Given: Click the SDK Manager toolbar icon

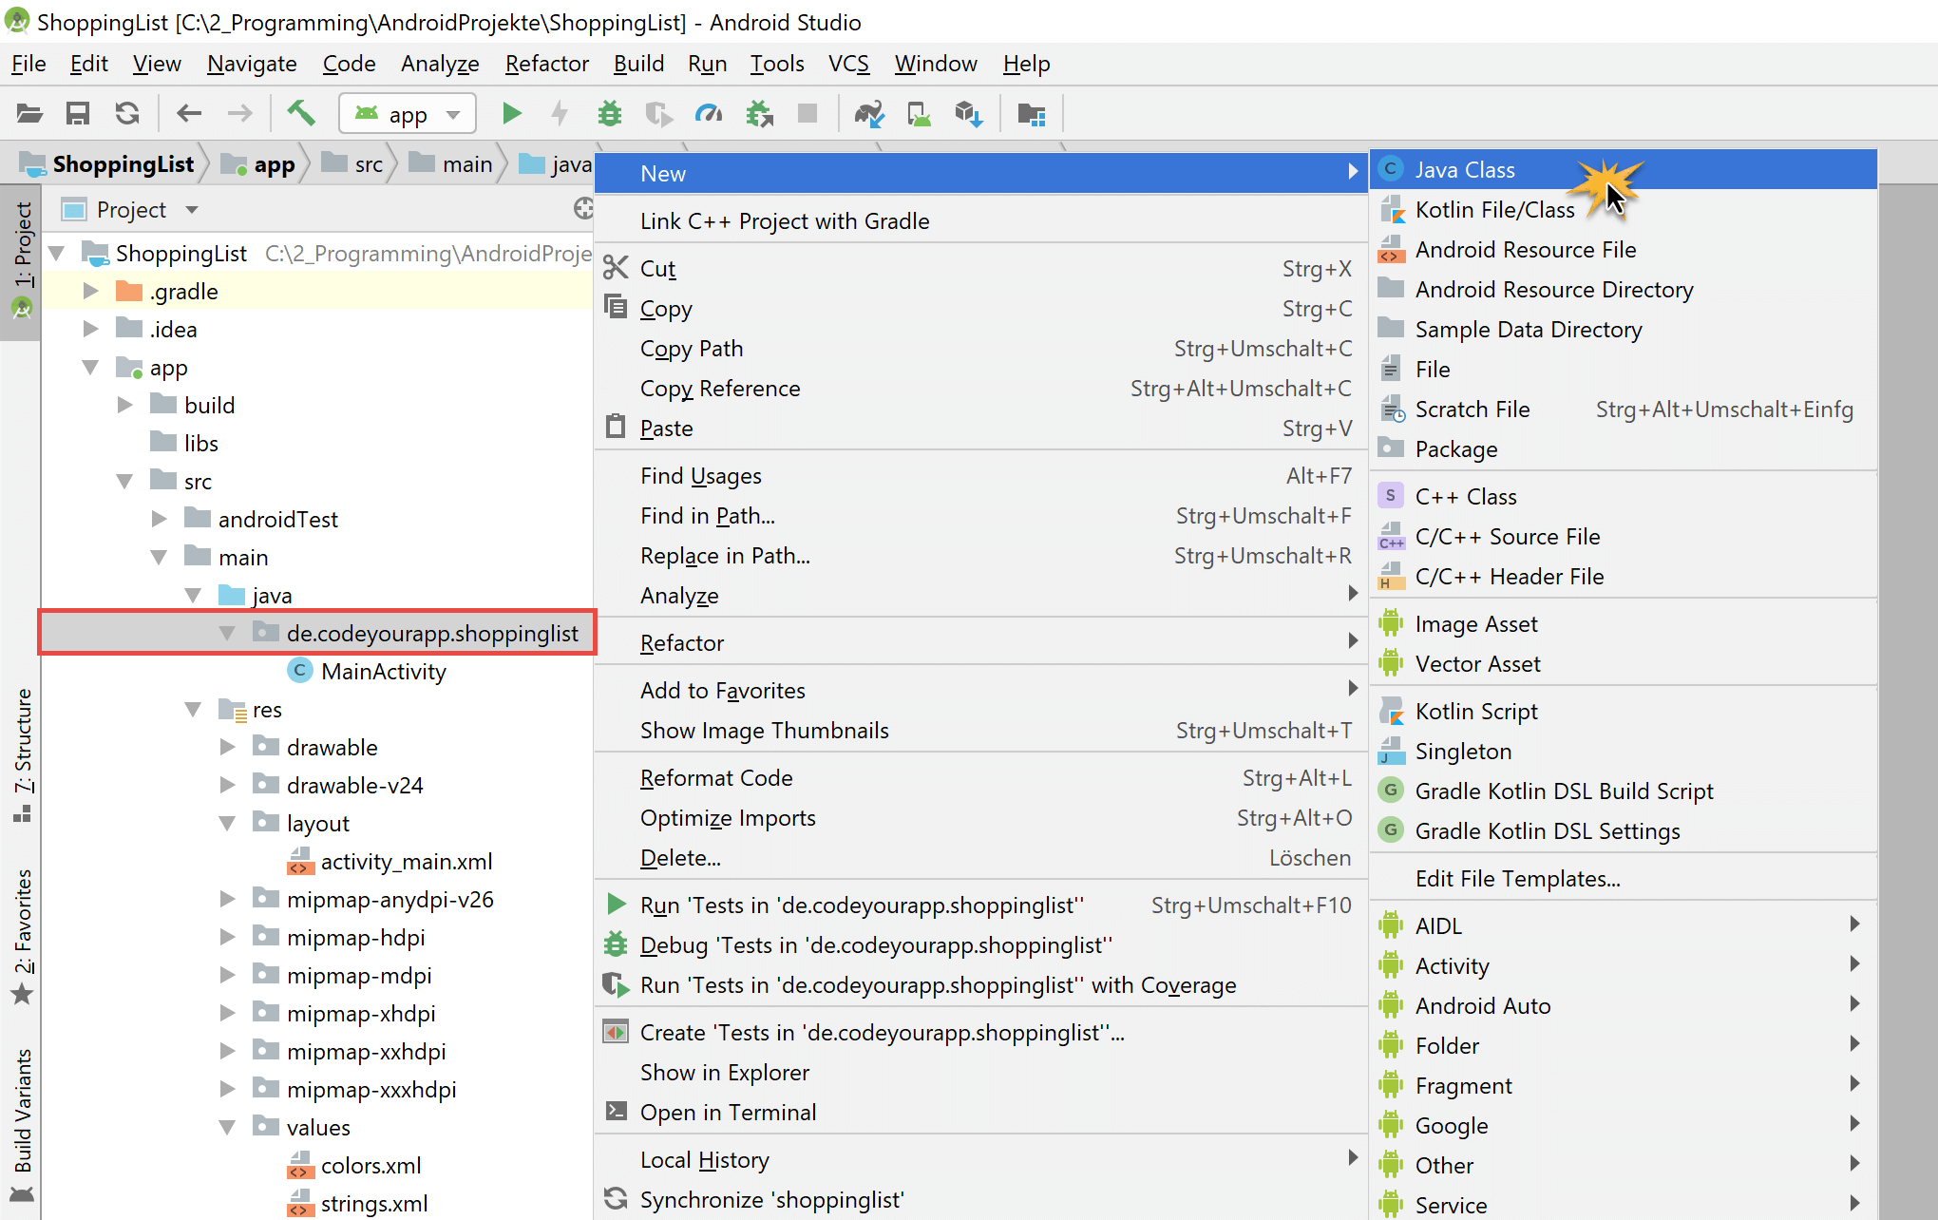Looking at the screenshot, I should (x=968, y=114).
